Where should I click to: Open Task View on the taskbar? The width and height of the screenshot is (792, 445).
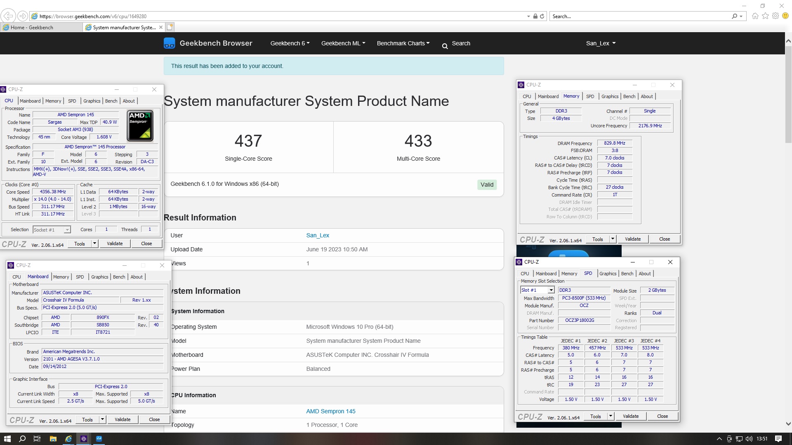coord(37,439)
